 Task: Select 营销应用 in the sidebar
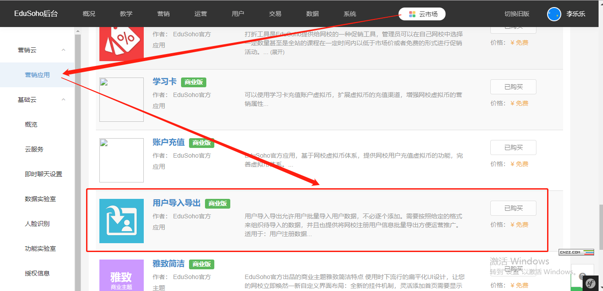click(37, 75)
